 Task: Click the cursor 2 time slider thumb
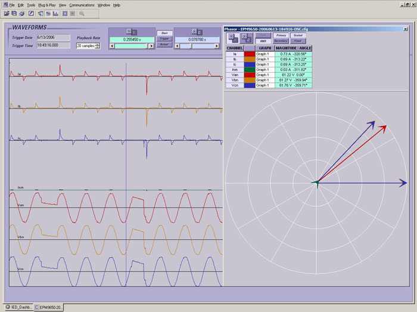191,46
